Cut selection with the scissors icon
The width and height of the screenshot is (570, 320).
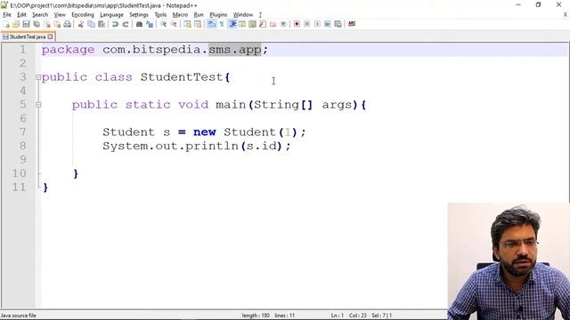81,24
